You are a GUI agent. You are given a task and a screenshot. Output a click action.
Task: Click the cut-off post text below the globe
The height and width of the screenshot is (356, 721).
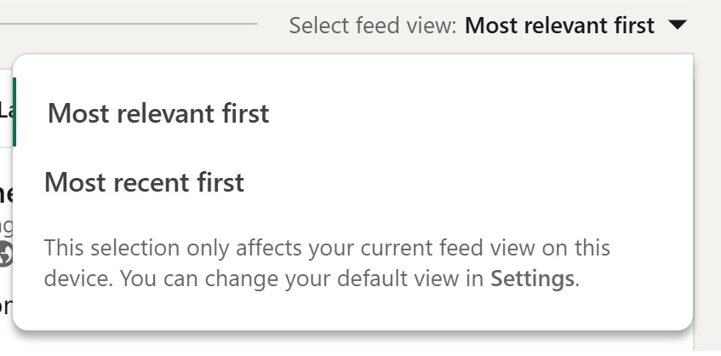click(x=5, y=306)
